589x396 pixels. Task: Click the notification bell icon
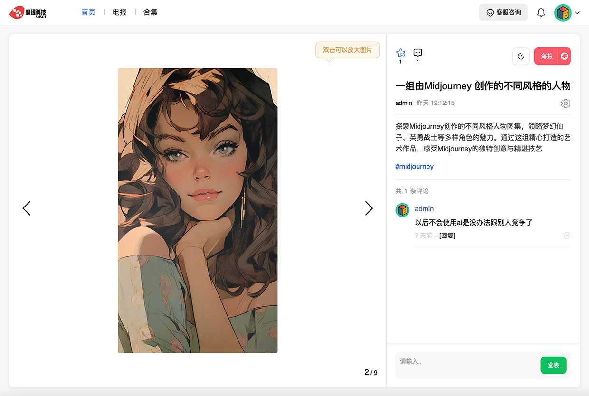541,13
